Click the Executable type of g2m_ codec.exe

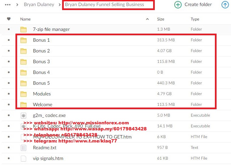coord(200,115)
